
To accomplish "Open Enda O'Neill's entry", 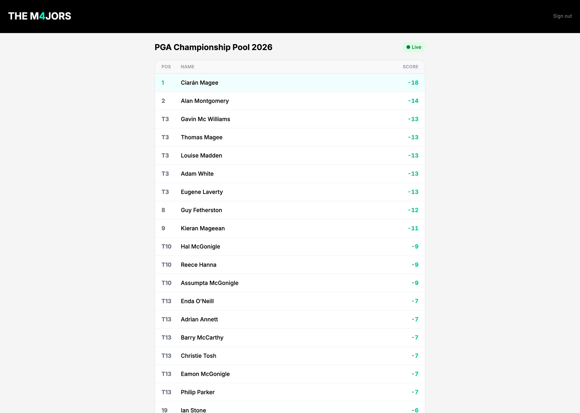I will point(290,301).
